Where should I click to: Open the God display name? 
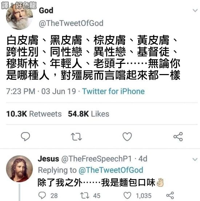click(x=46, y=10)
